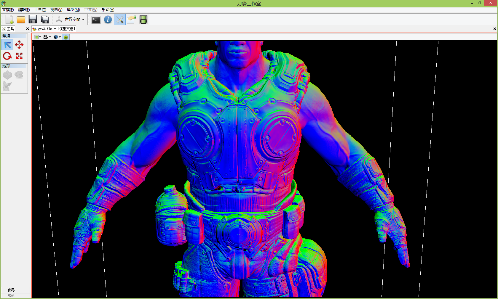Viewport: 498px width, 299px height.
Task: Select the arrow selection tool
Action: [7, 45]
